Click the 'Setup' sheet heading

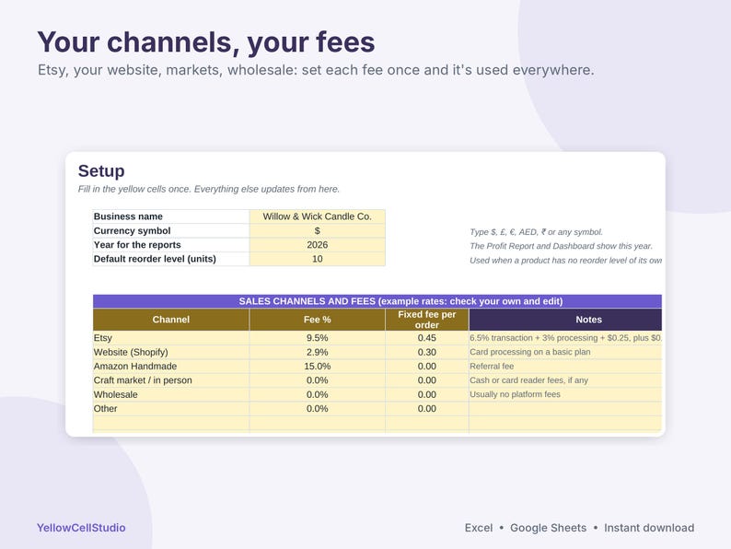[101, 170]
